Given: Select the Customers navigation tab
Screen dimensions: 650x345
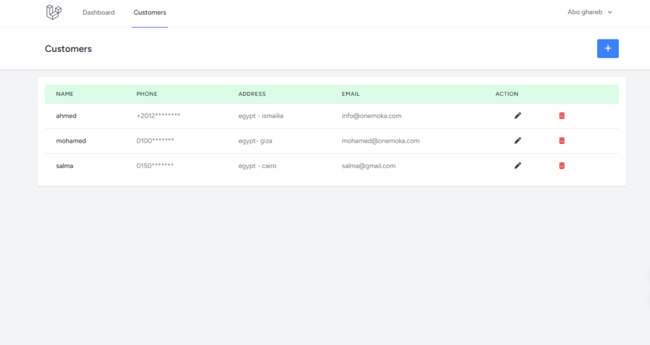Looking at the screenshot, I should (150, 13).
